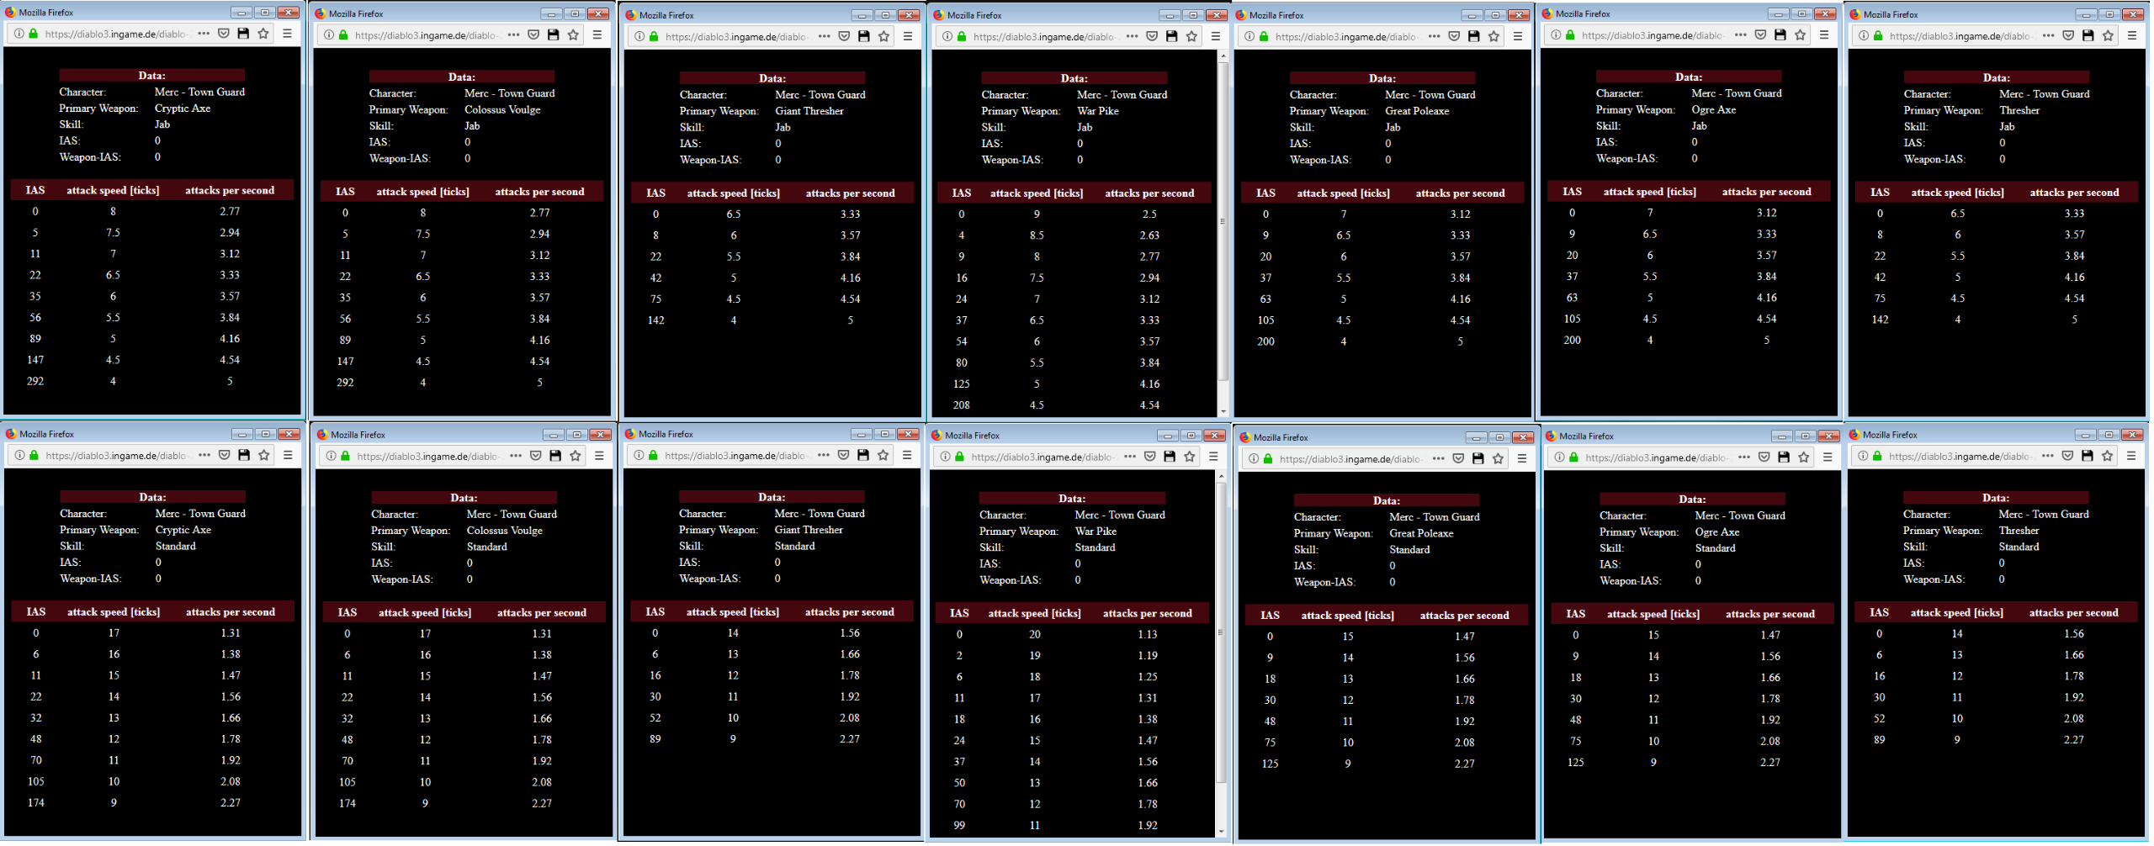
Task: Click green padlock in Ogre Axe Jab window
Action: [x=1570, y=35]
